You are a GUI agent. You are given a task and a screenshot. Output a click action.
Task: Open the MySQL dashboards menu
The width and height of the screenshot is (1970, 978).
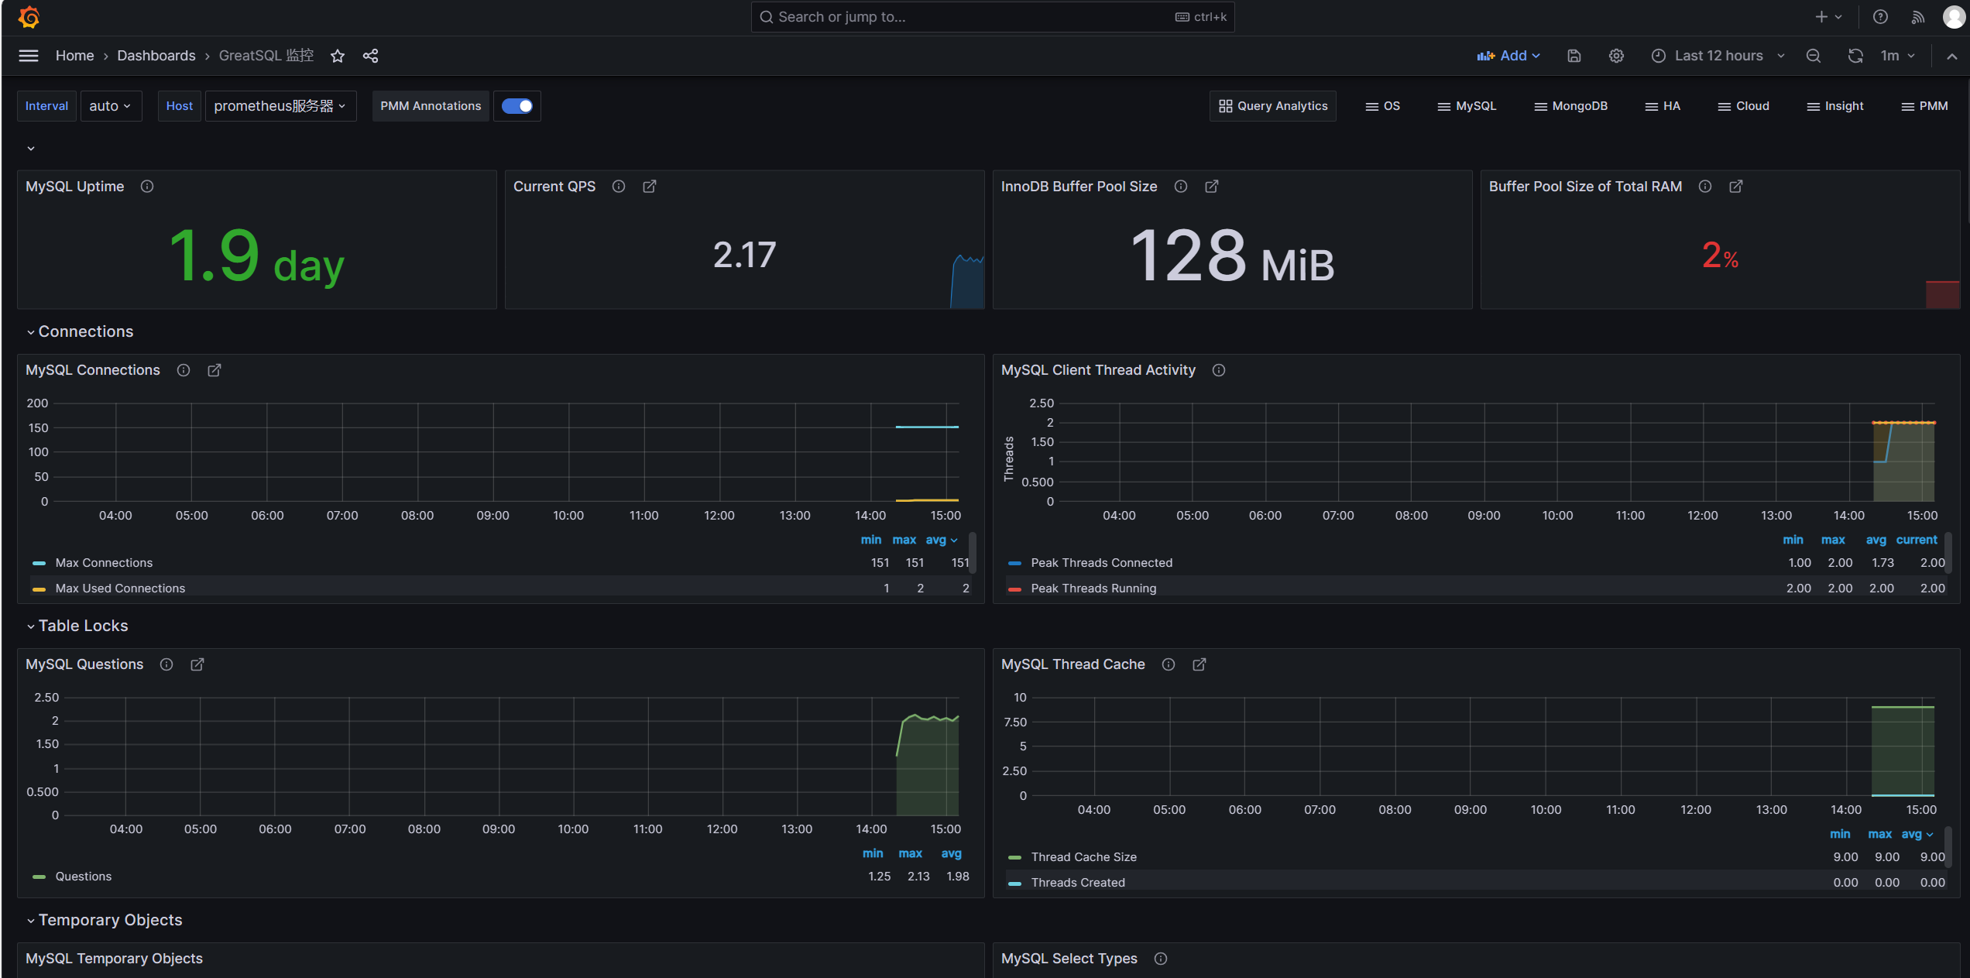click(x=1467, y=106)
